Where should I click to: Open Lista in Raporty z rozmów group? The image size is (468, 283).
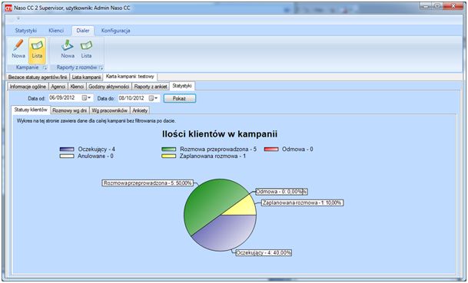pyautogui.click(x=86, y=49)
